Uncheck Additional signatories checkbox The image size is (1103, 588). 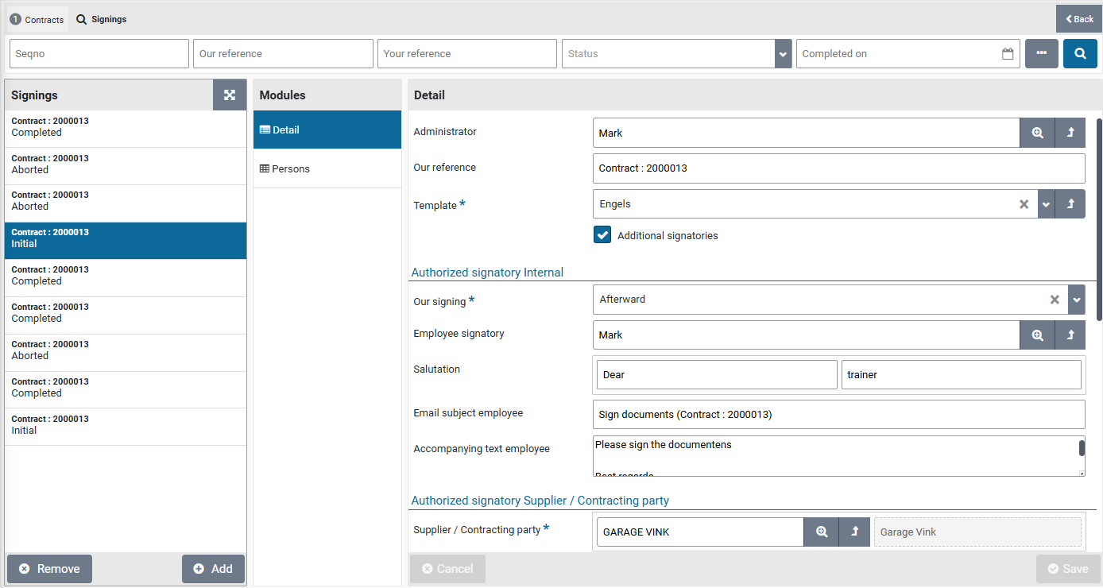602,235
